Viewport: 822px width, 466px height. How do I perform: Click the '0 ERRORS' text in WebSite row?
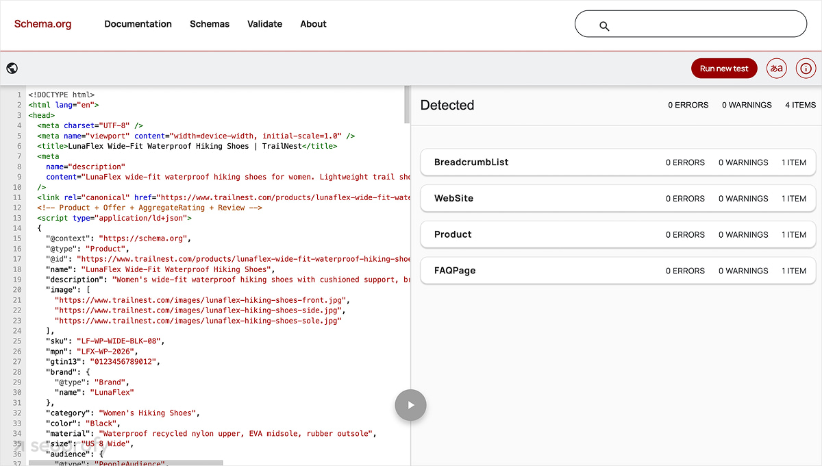pos(685,199)
